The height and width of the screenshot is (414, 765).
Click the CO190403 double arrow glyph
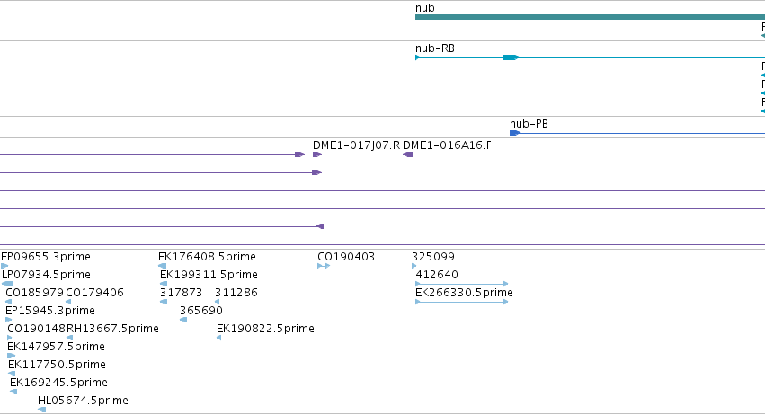pyautogui.click(x=324, y=266)
